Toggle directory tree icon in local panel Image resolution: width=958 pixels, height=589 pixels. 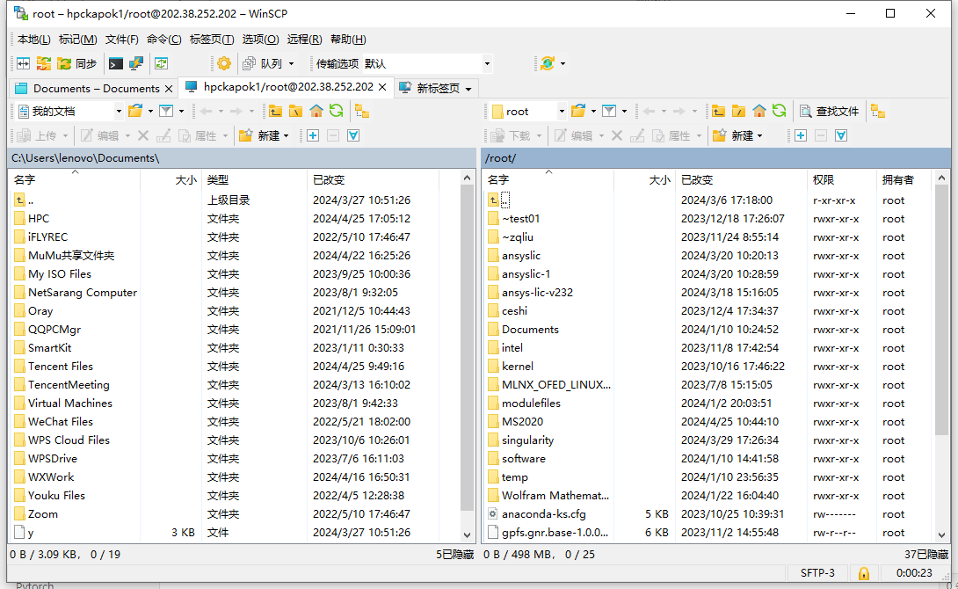coord(362,111)
